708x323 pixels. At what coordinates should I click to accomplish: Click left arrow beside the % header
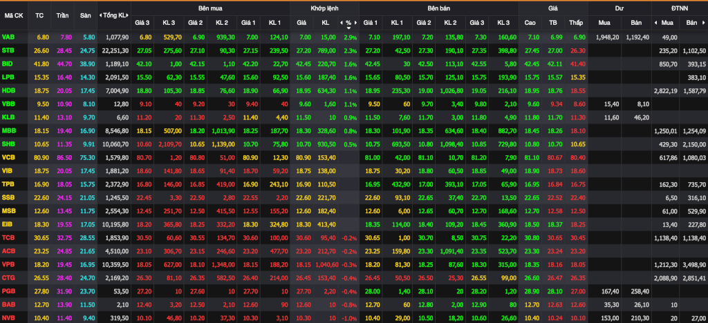[x=342, y=23]
